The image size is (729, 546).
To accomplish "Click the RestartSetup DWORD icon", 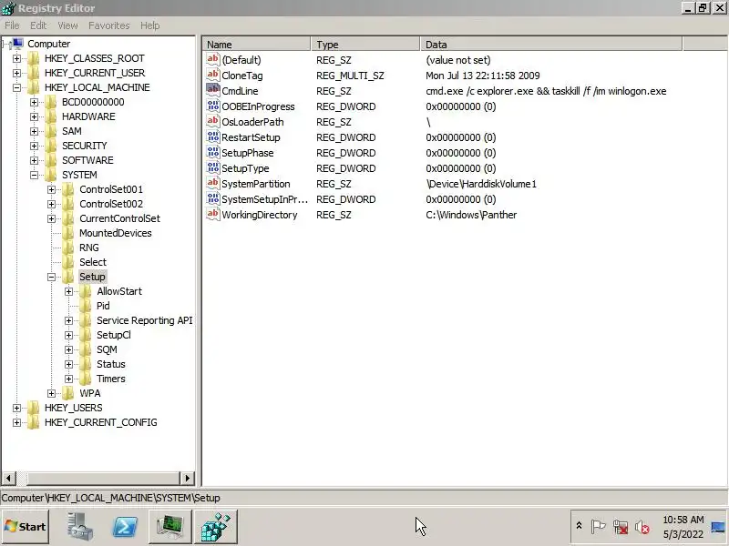I will (213, 136).
